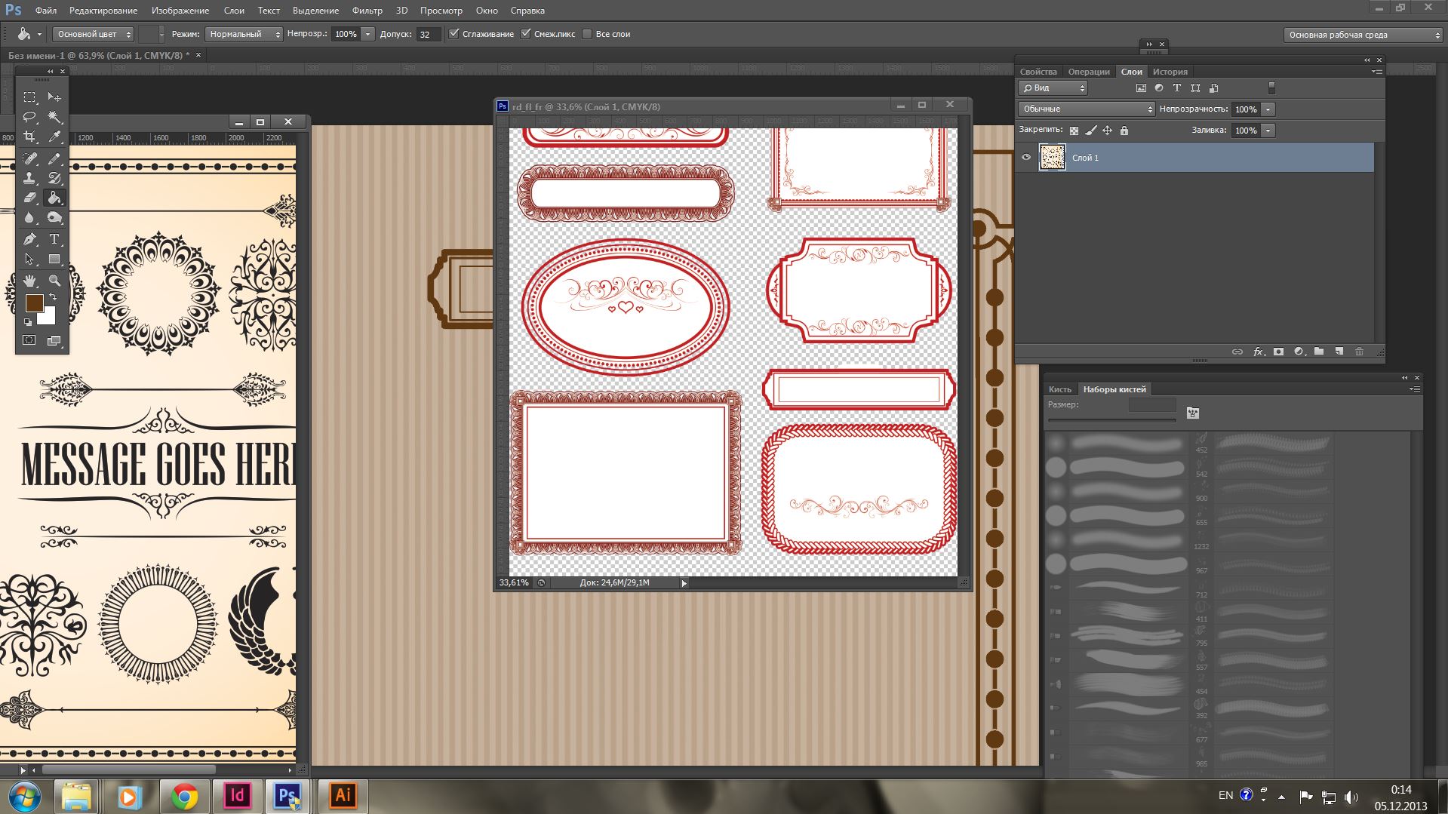The height and width of the screenshot is (814, 1448).
Task: Pick the Eyedropper tool
Action: pos(54,137)
